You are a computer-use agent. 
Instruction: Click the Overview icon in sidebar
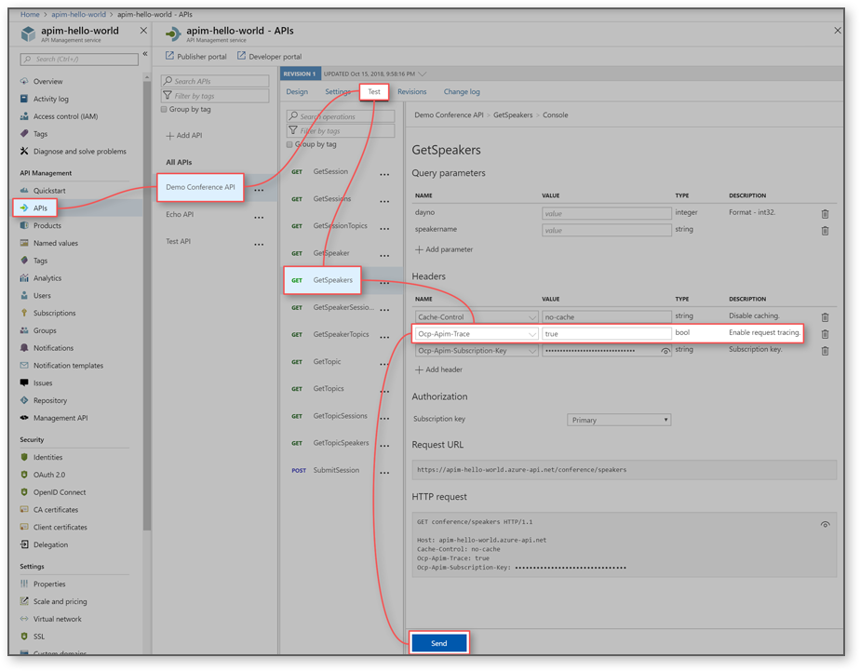(24, 81)
